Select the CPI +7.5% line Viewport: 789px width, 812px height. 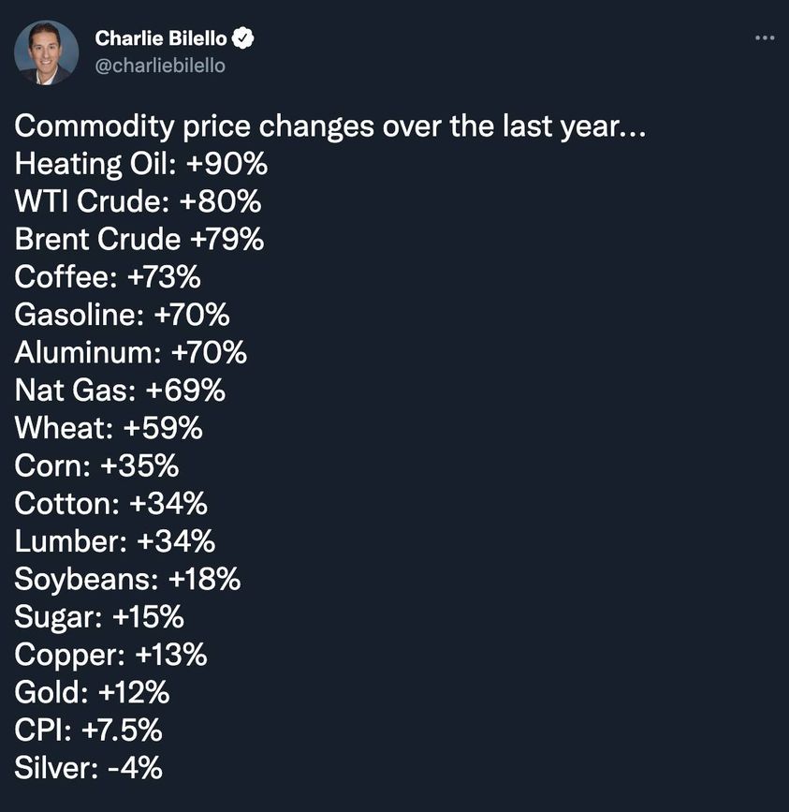tap(89, 731)
